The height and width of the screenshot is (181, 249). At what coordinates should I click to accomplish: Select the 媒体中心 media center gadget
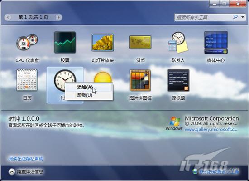click(216, 43)
